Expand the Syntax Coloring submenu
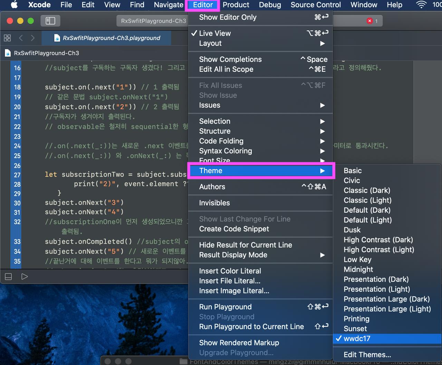The height and width of the screenshot is (365, 442). coord(260,151)
